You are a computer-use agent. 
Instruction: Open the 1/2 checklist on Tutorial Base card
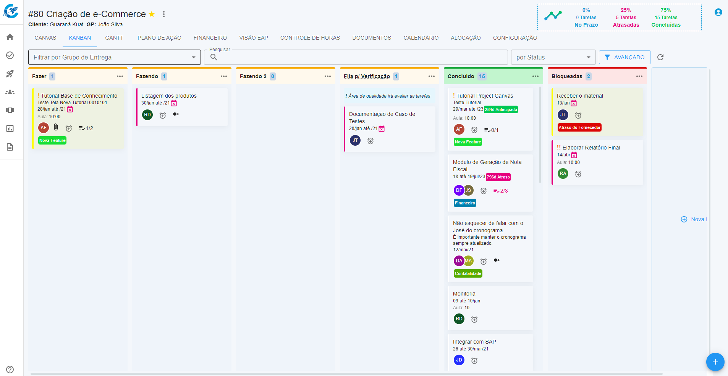[x=86, y=128]
